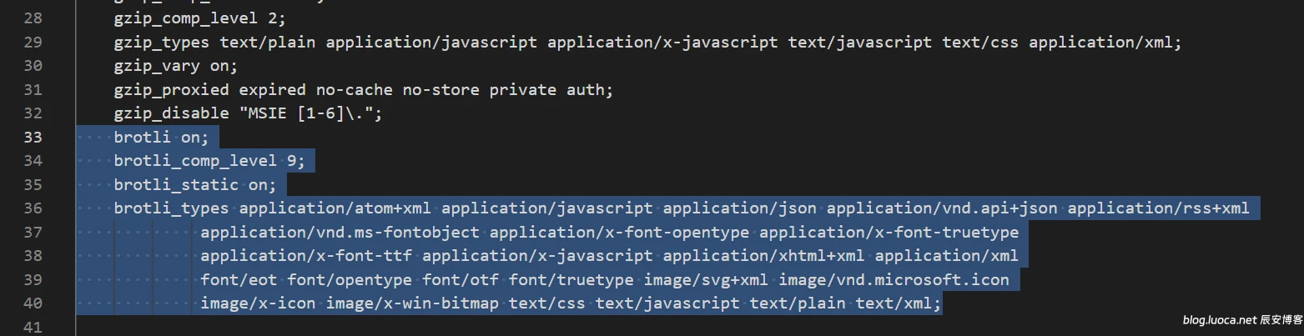Click the brotli_static directive
1304x336 pixels.
click(x=175, y=184)
